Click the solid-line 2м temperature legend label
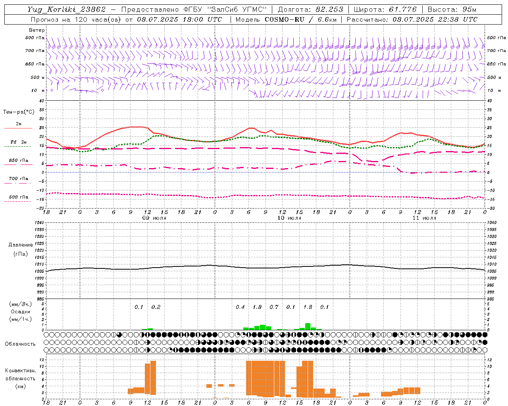 [x=19, y=124]
